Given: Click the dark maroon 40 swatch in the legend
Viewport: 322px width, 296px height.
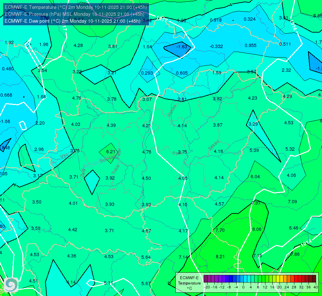Looking at the screenshot, I should tap(314, 279).
